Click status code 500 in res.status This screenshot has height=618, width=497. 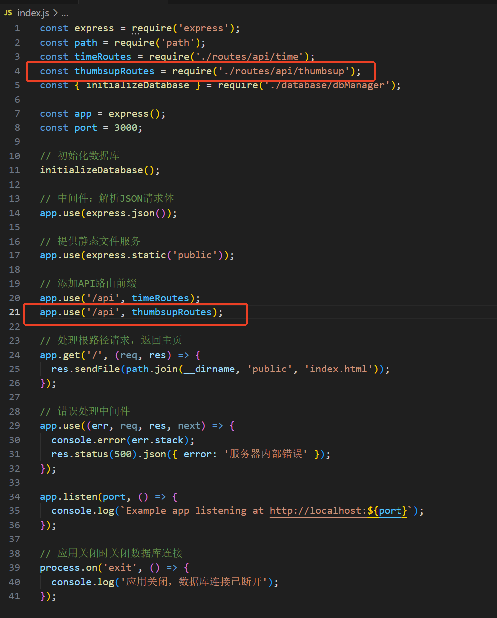tap(123, 454)
